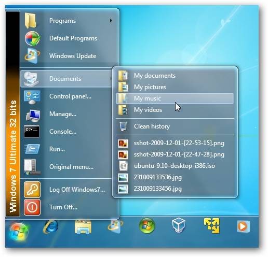
Task: Switch to Original menu... entry
Action: [71, 167]
